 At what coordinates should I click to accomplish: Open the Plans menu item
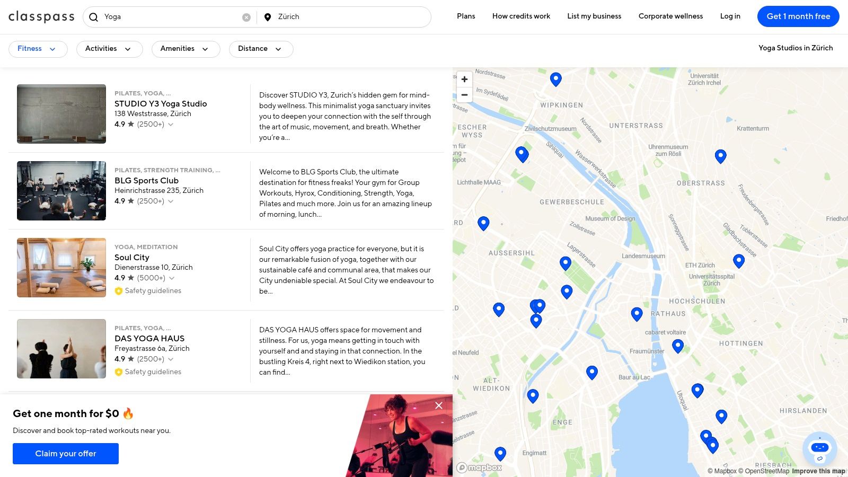(x=466, y=16)
